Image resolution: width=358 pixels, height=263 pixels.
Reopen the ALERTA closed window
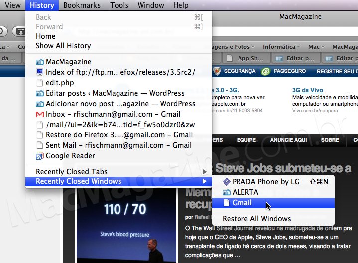273,192
